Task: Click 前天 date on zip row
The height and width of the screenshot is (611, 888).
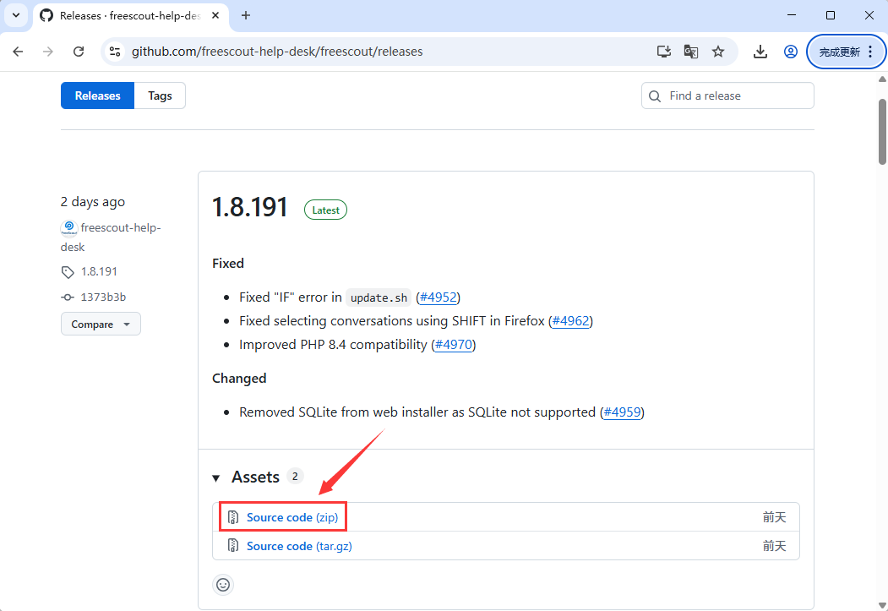Action: [x=774, y=517]
